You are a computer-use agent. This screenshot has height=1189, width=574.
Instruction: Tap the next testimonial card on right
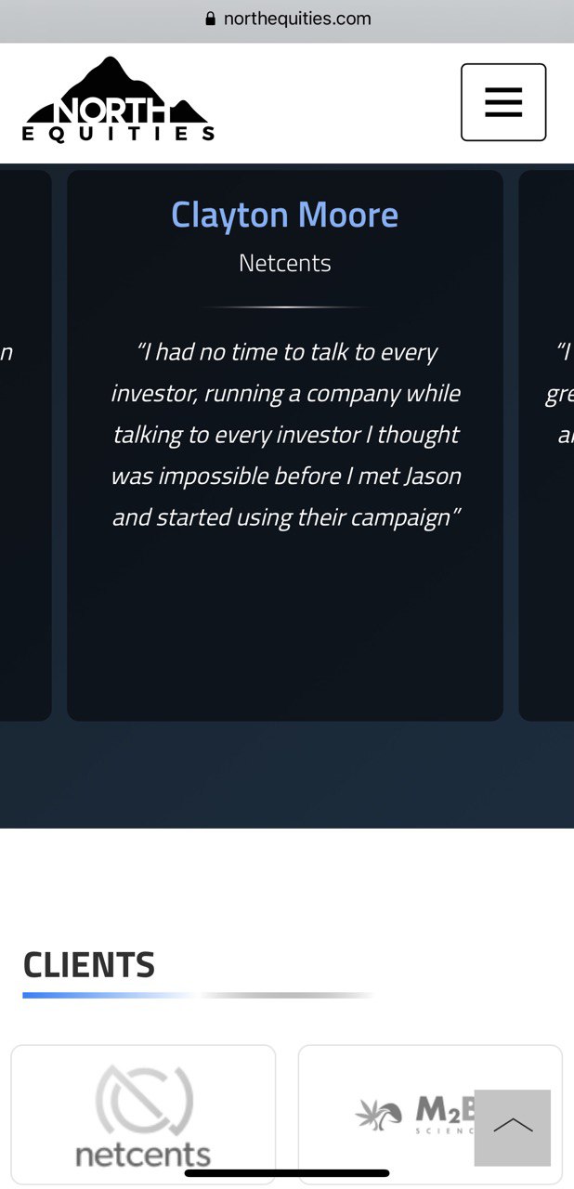550,446
